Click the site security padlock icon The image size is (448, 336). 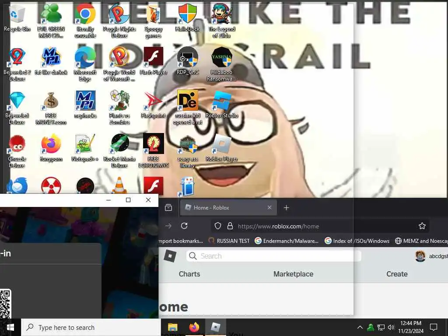(x=230, y=226)
